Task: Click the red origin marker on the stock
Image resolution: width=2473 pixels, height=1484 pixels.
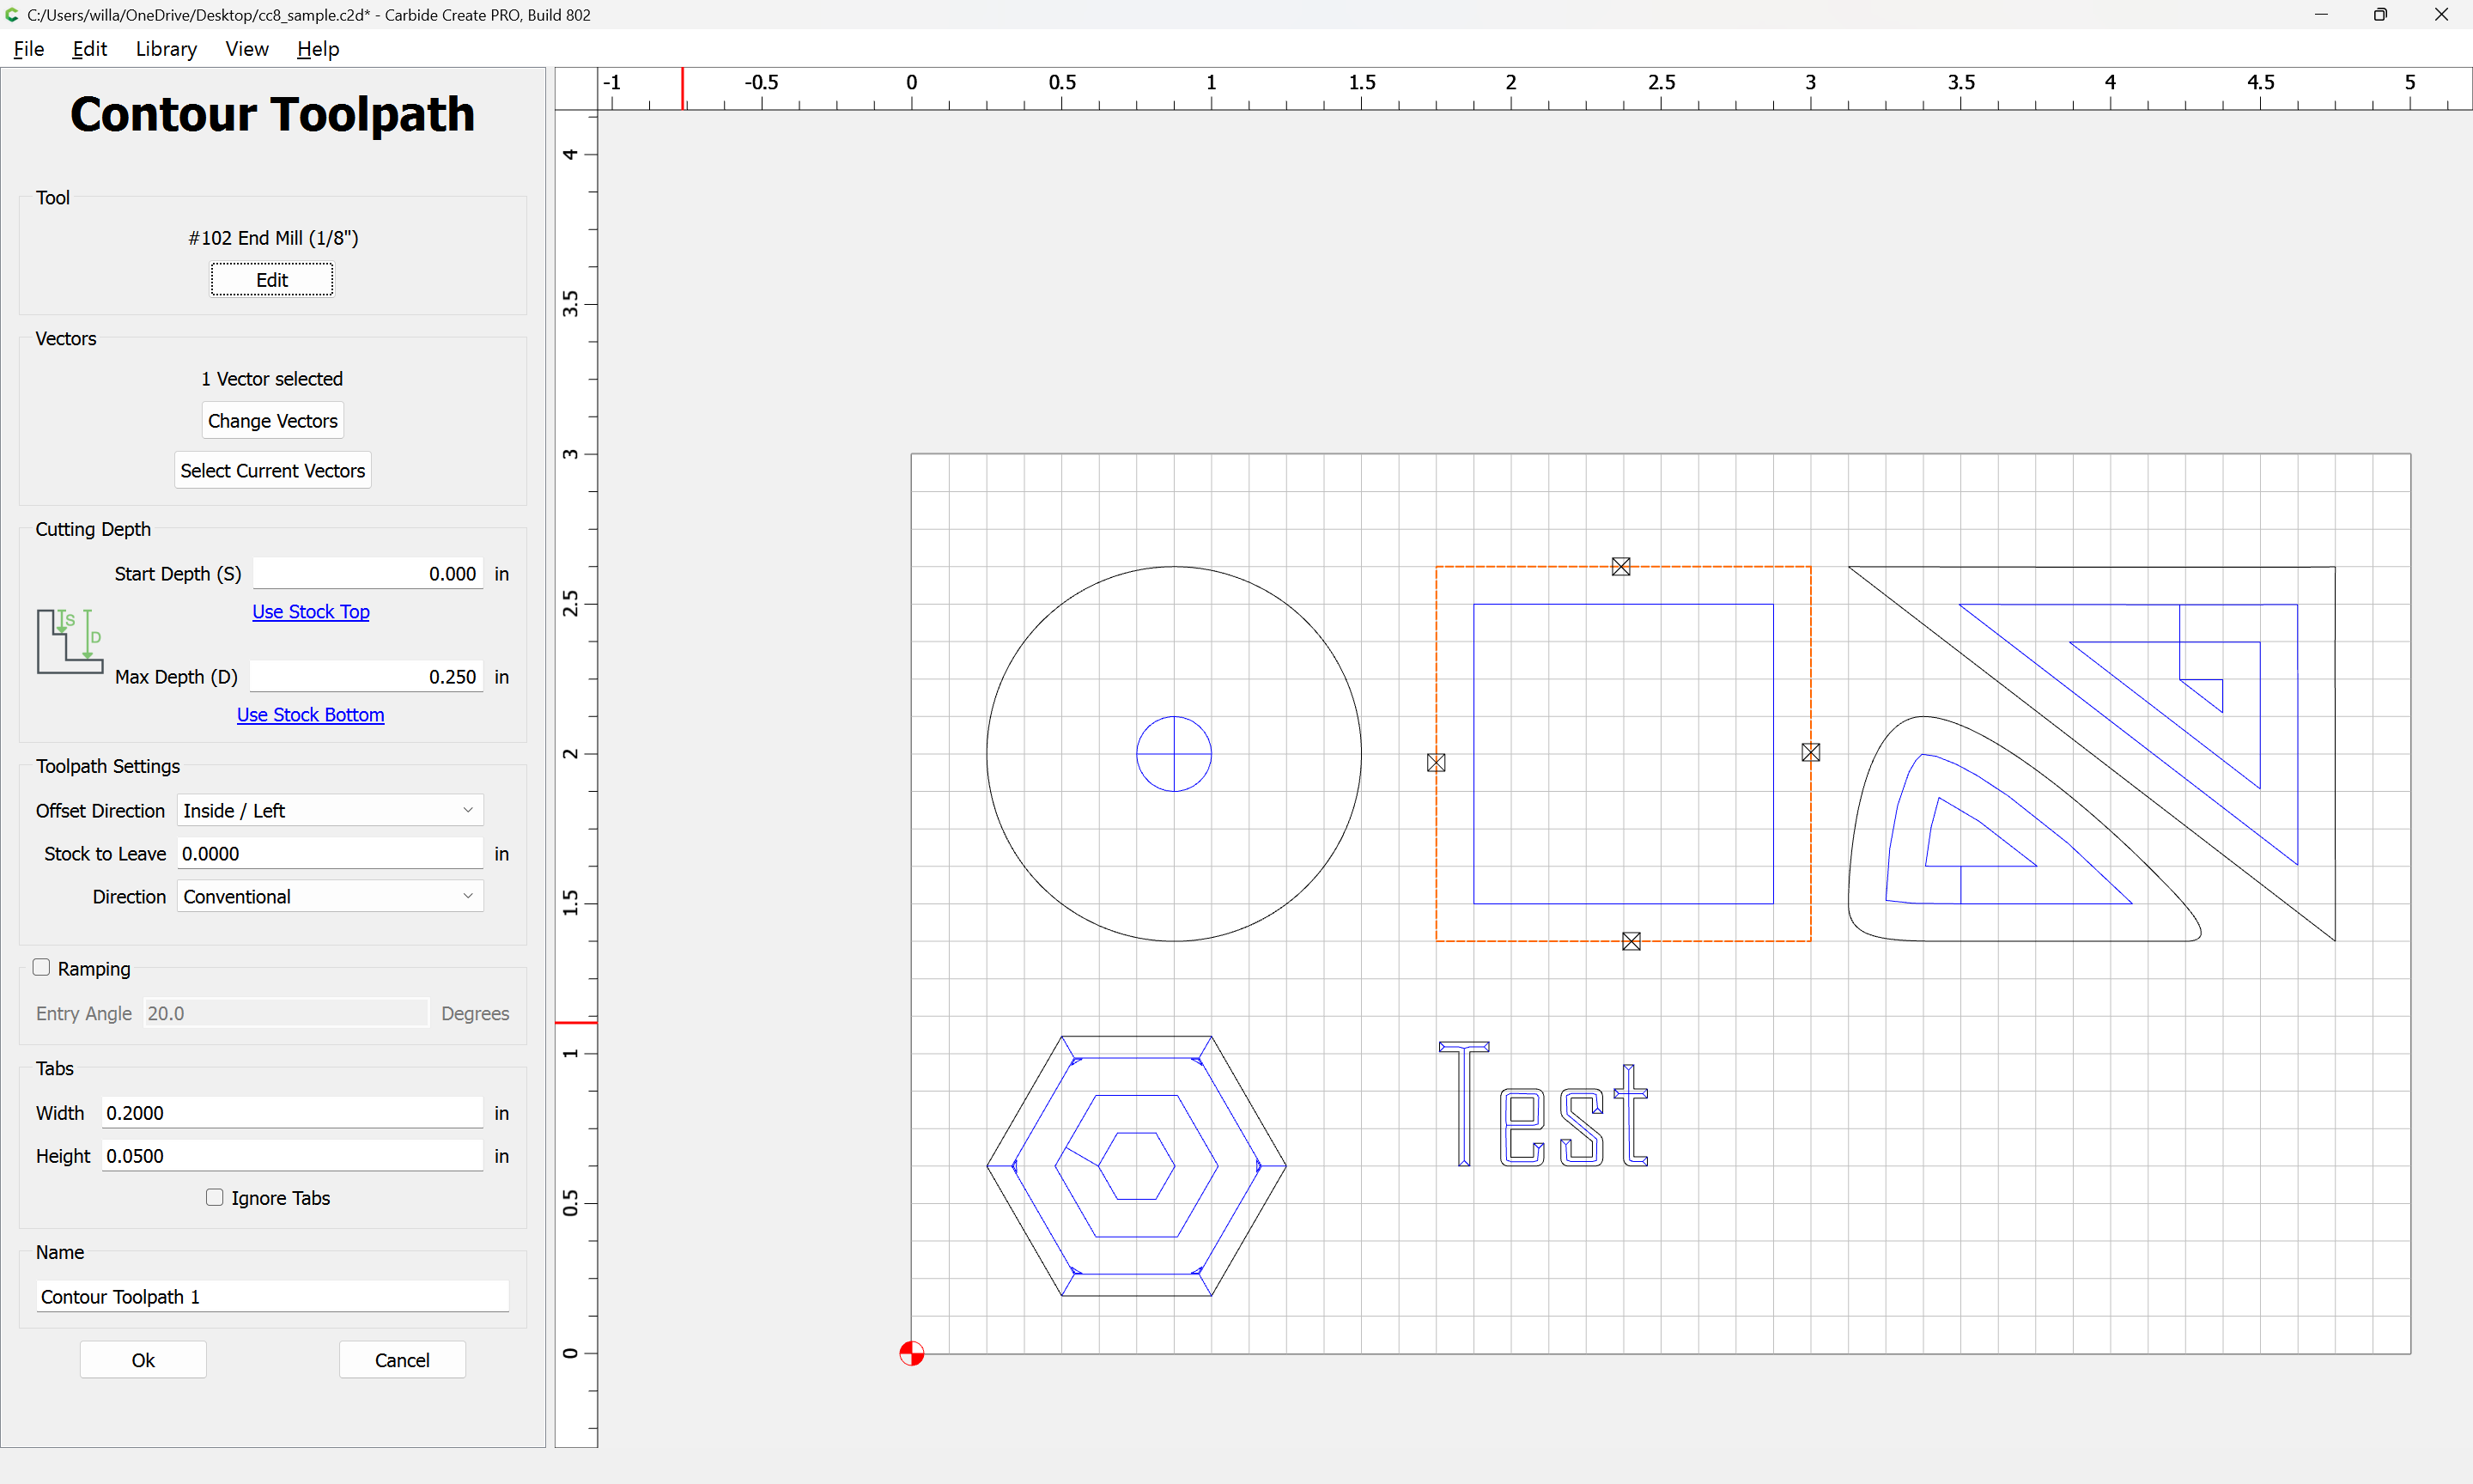Action: pyautogui.click(x=911, y=1353)
